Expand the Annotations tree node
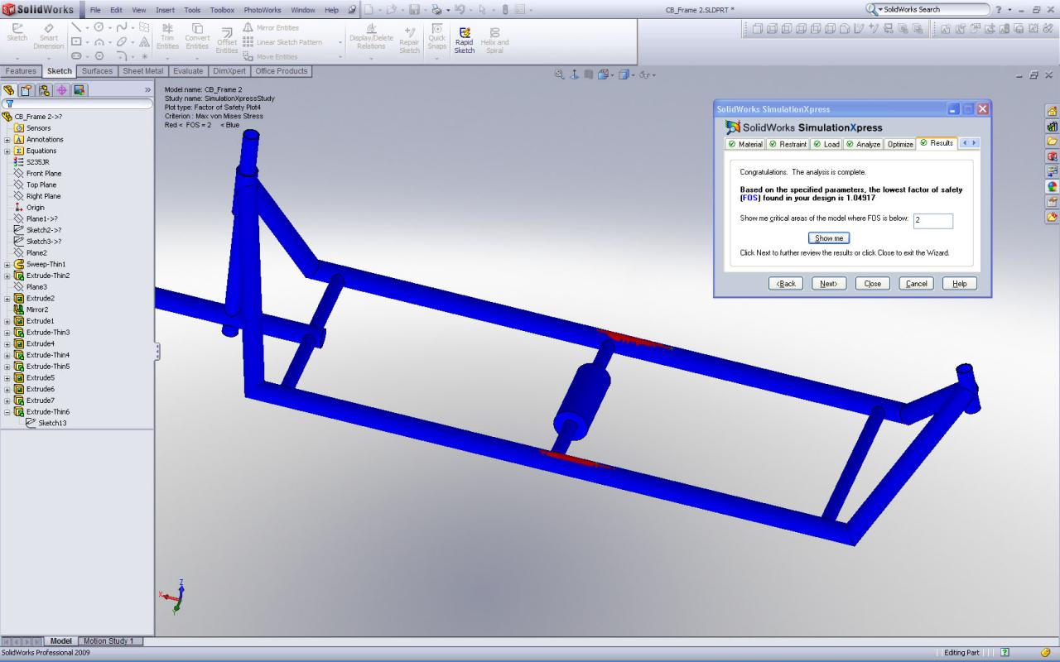 coord(7,140)
